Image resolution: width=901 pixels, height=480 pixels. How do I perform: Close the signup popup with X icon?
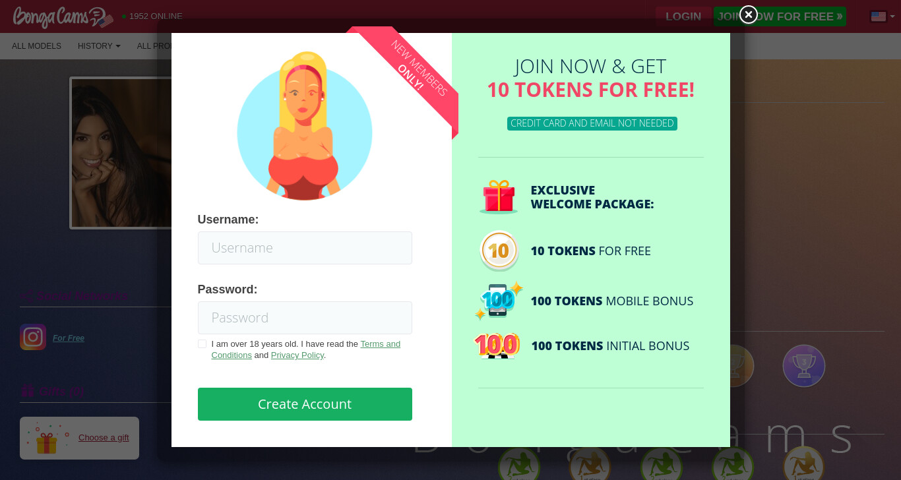(x=748, y=15)
